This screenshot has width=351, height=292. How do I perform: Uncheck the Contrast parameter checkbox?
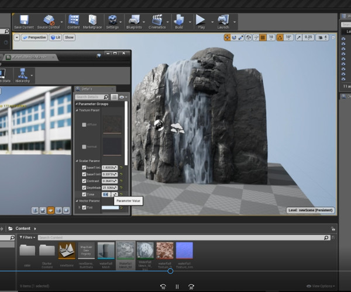coord(84,181)
